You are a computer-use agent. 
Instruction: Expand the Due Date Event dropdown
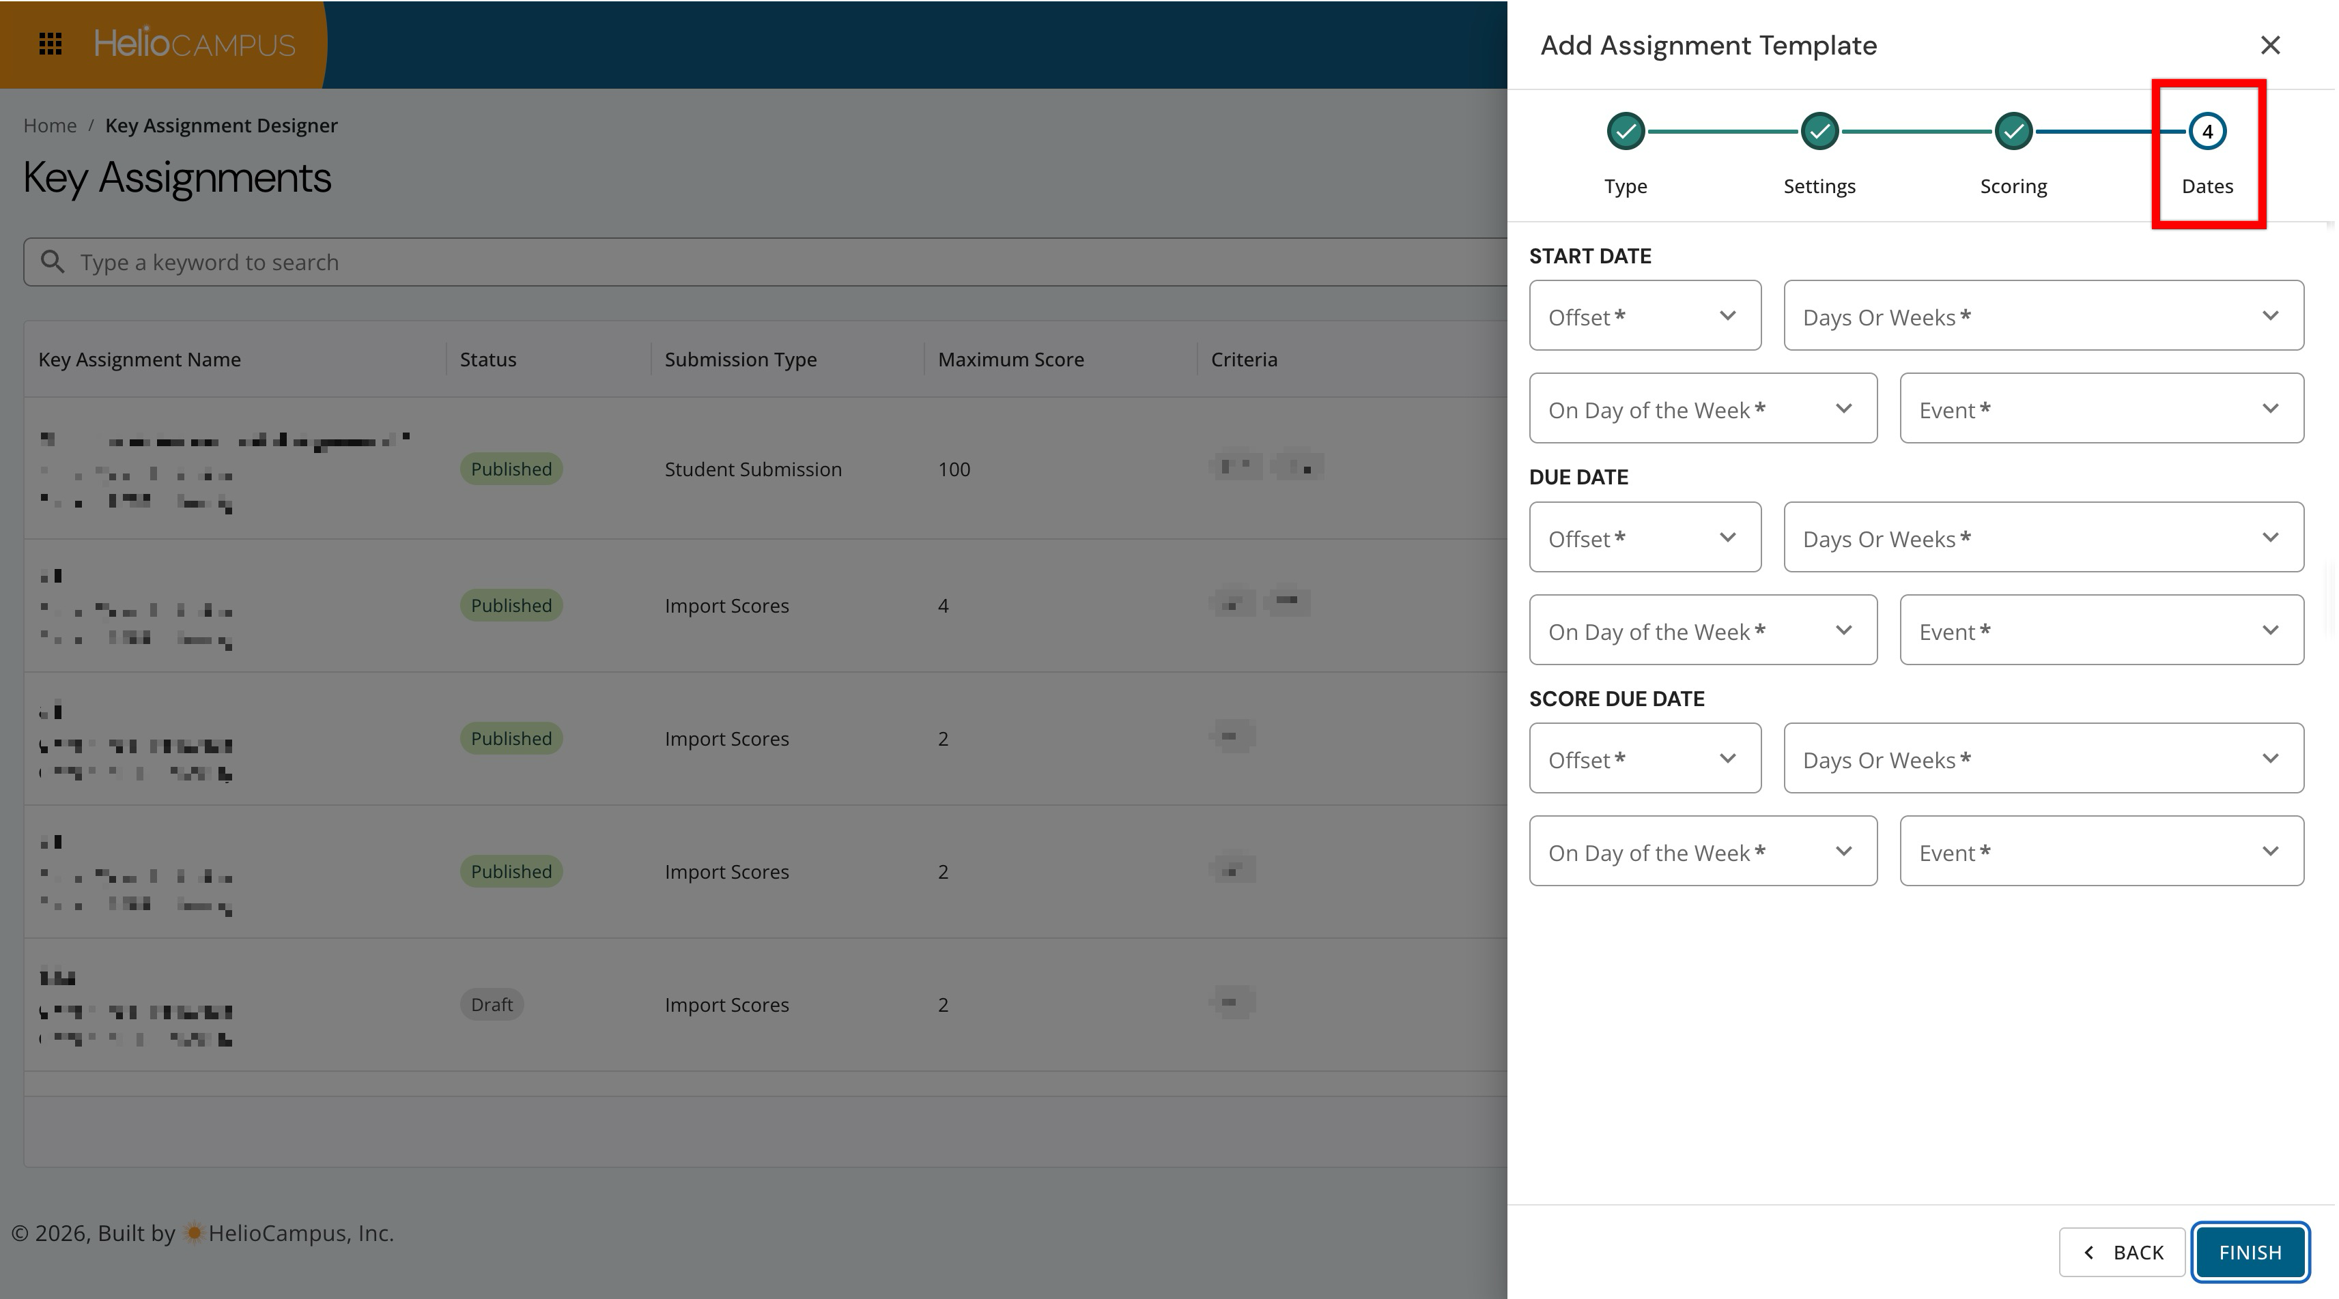2101,630
